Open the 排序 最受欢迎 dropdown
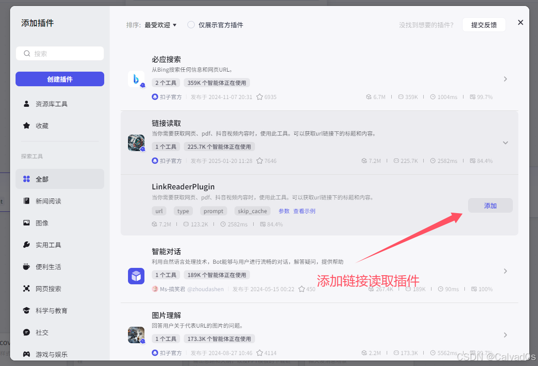The width and height of the screenshot is (538, 366). 160,25
